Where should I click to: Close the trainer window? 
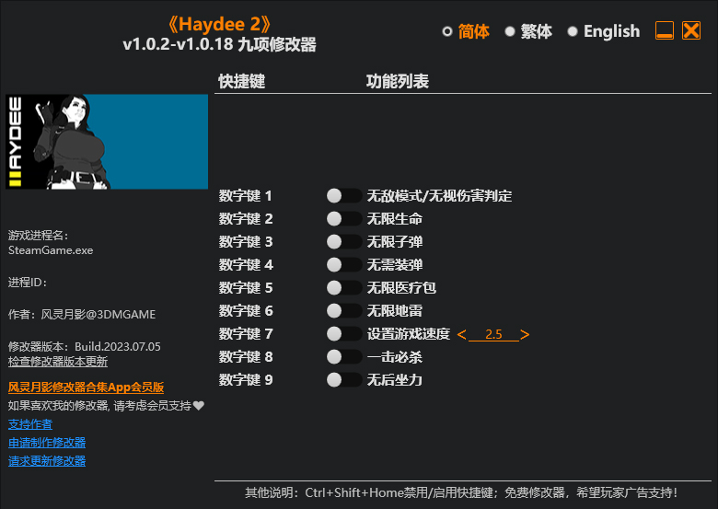point(691,30)
